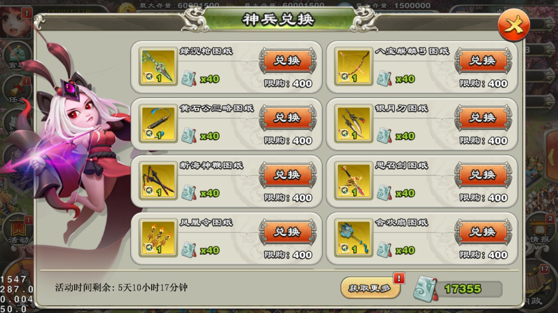Click 兑换 beside 银月刀图纸
Viewport: 558px width, 313px height.
click(x=483, y=118)
